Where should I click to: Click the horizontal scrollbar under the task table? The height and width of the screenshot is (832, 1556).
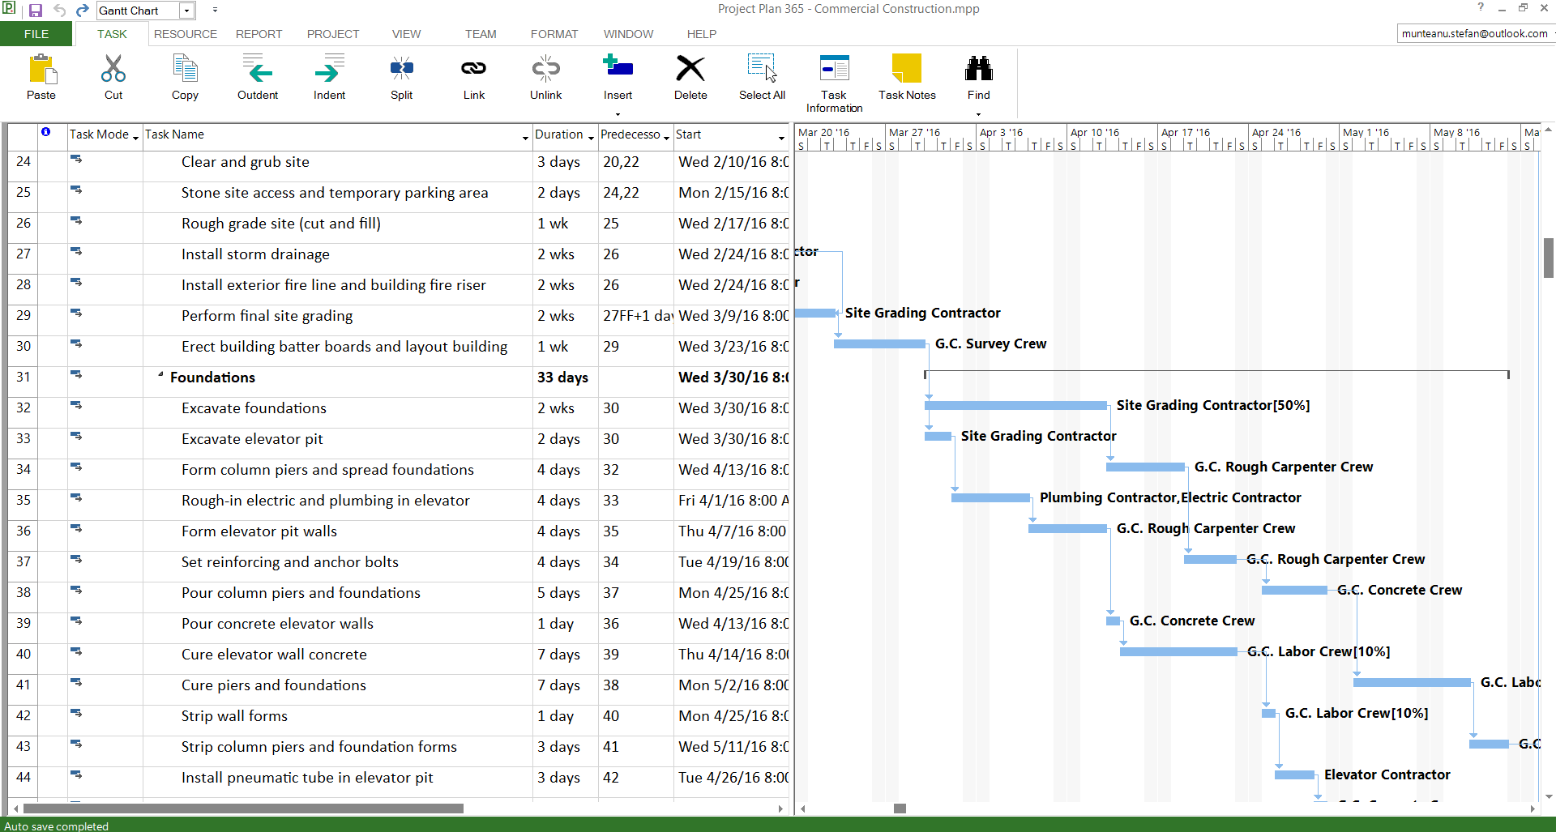243,808
